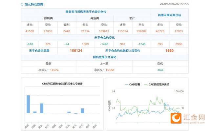The image size is (210, 131).
Task: Select speculative long value 41560
Action: pyautogui.click(x=30, y=31)
